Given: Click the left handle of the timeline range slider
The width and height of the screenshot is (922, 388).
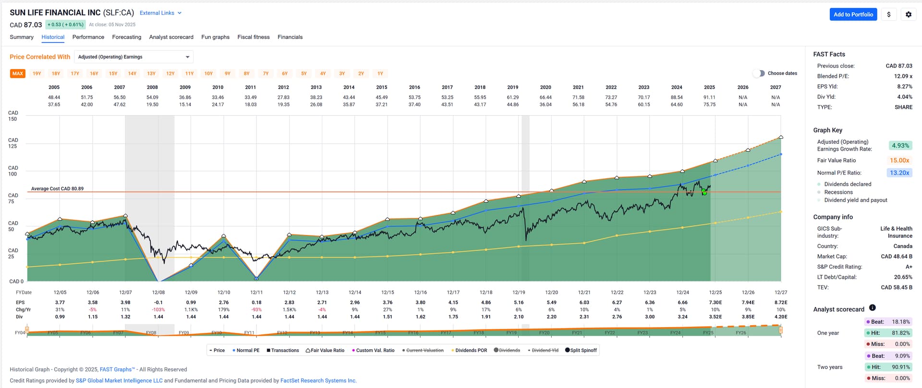Looking at the screenshot, I should (27, 330).
